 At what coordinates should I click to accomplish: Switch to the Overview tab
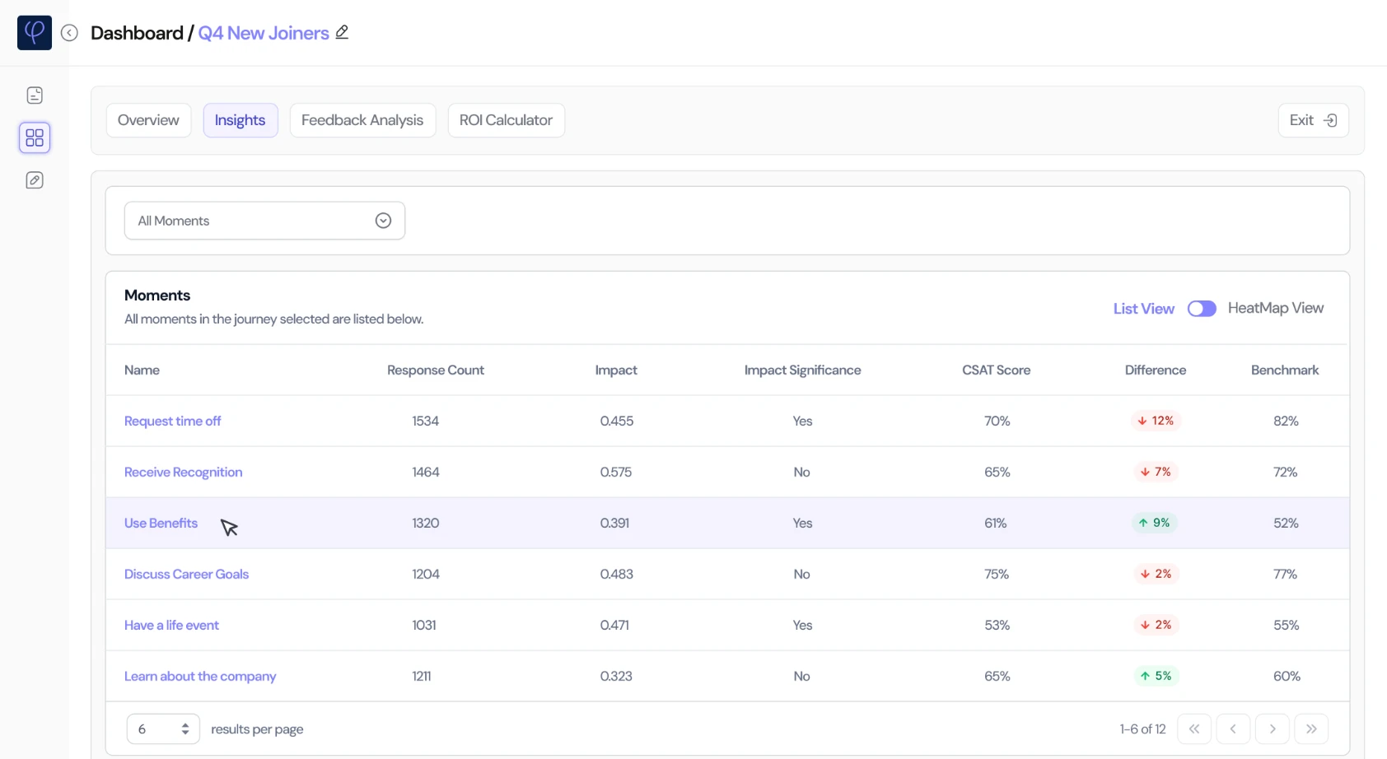(x=148, y=120)
